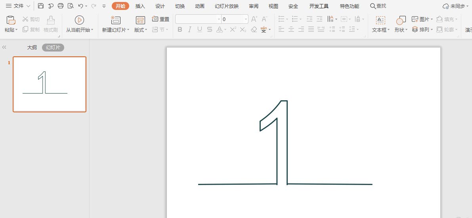Image resolution: width=472 pixels, height=218 pixels.
Task: Toggle center text alignment
Action: 291,29
